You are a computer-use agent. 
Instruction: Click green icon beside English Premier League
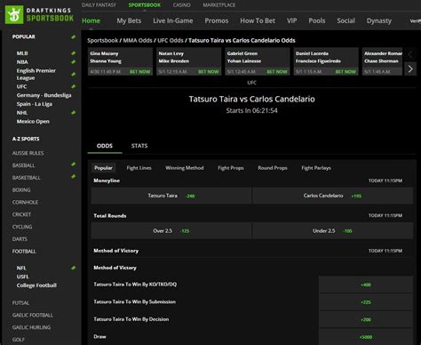(74, 74)
